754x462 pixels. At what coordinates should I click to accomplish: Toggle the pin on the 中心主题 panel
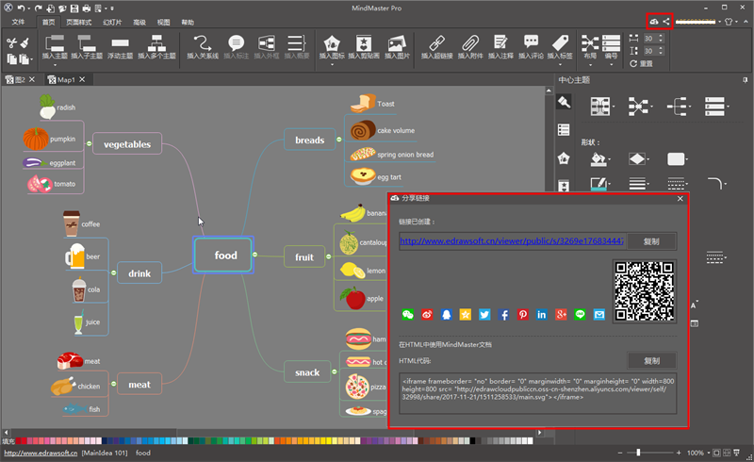coord(745,80)
